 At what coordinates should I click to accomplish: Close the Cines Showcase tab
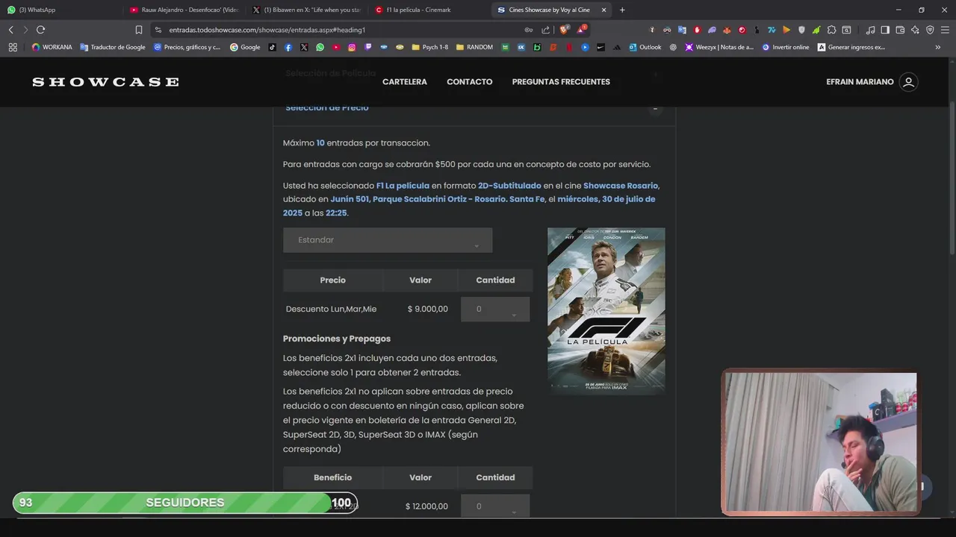[x=603, y=10]
